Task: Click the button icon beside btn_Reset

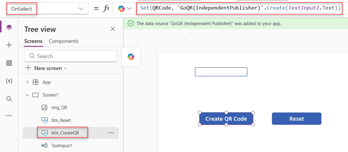Action: pyautogui.click(x=45, y=120)
